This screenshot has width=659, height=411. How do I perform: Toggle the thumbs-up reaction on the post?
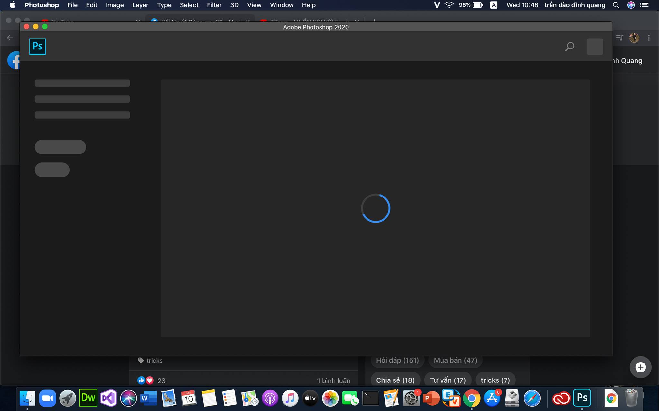(141, 380)
